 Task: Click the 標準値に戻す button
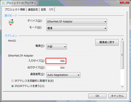coord(107,42)
